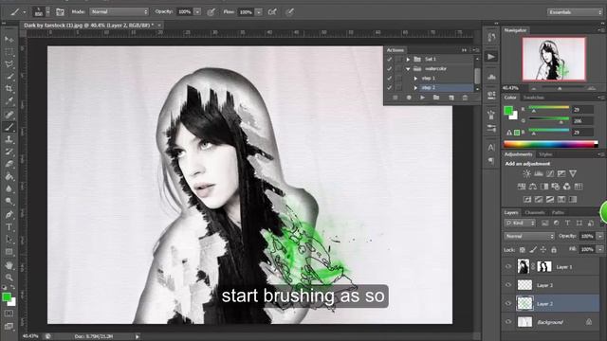Delete action with trash button
Viewport: 607px width, 341px height.
[465, 98]
